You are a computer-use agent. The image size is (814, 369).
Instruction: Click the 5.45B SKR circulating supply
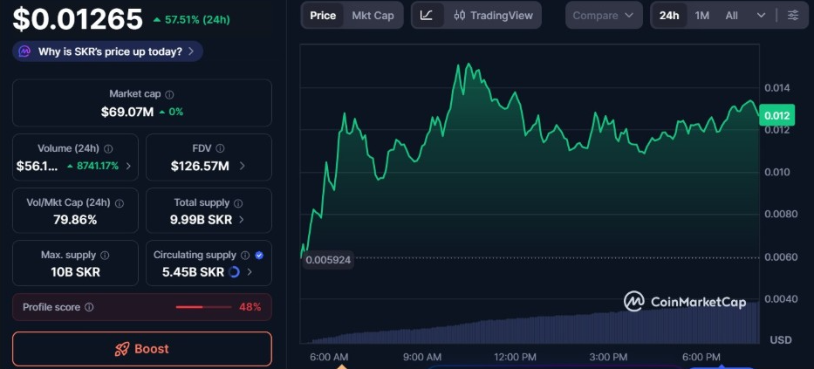pos(193,272)
